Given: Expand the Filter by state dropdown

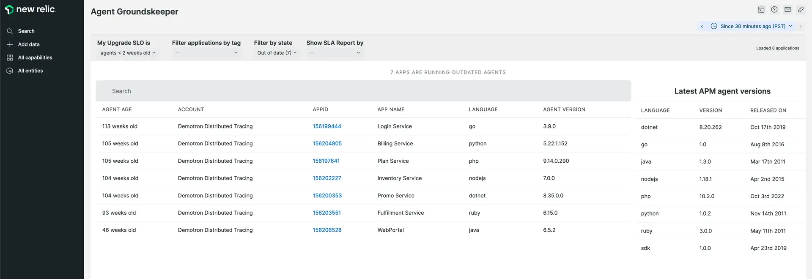Looking at the screenshot, I should coord(277,53).
